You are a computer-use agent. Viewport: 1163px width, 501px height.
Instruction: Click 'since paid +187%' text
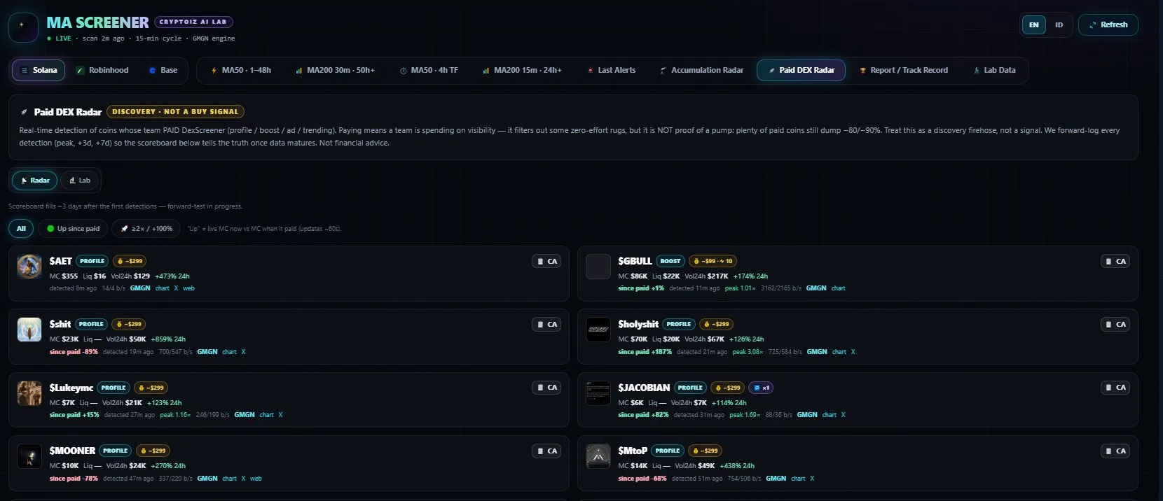pyautogui.click(x=645, y=352)
